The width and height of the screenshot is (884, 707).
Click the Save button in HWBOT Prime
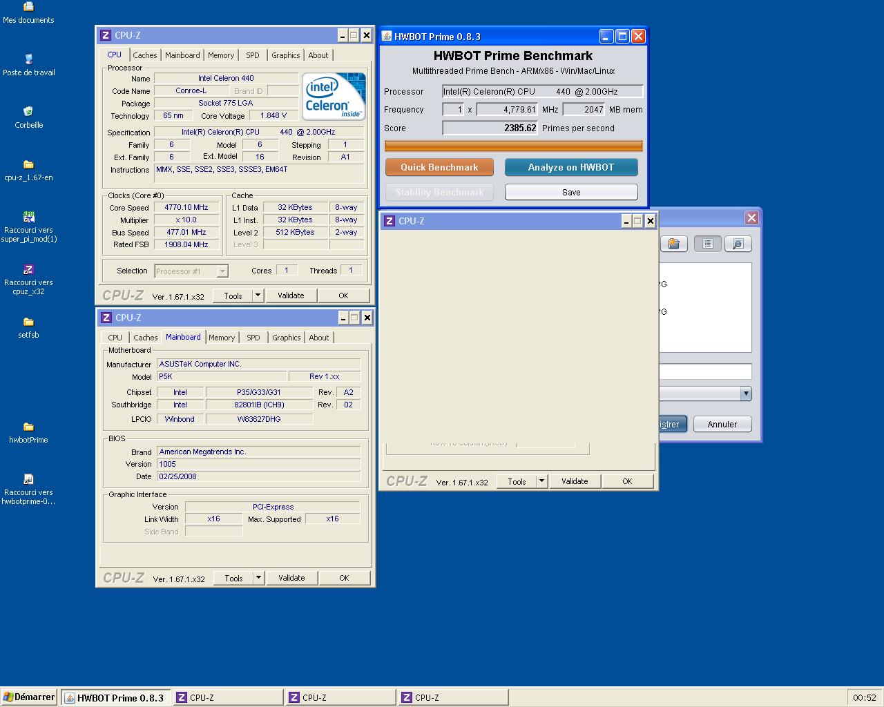click(571, 192)
